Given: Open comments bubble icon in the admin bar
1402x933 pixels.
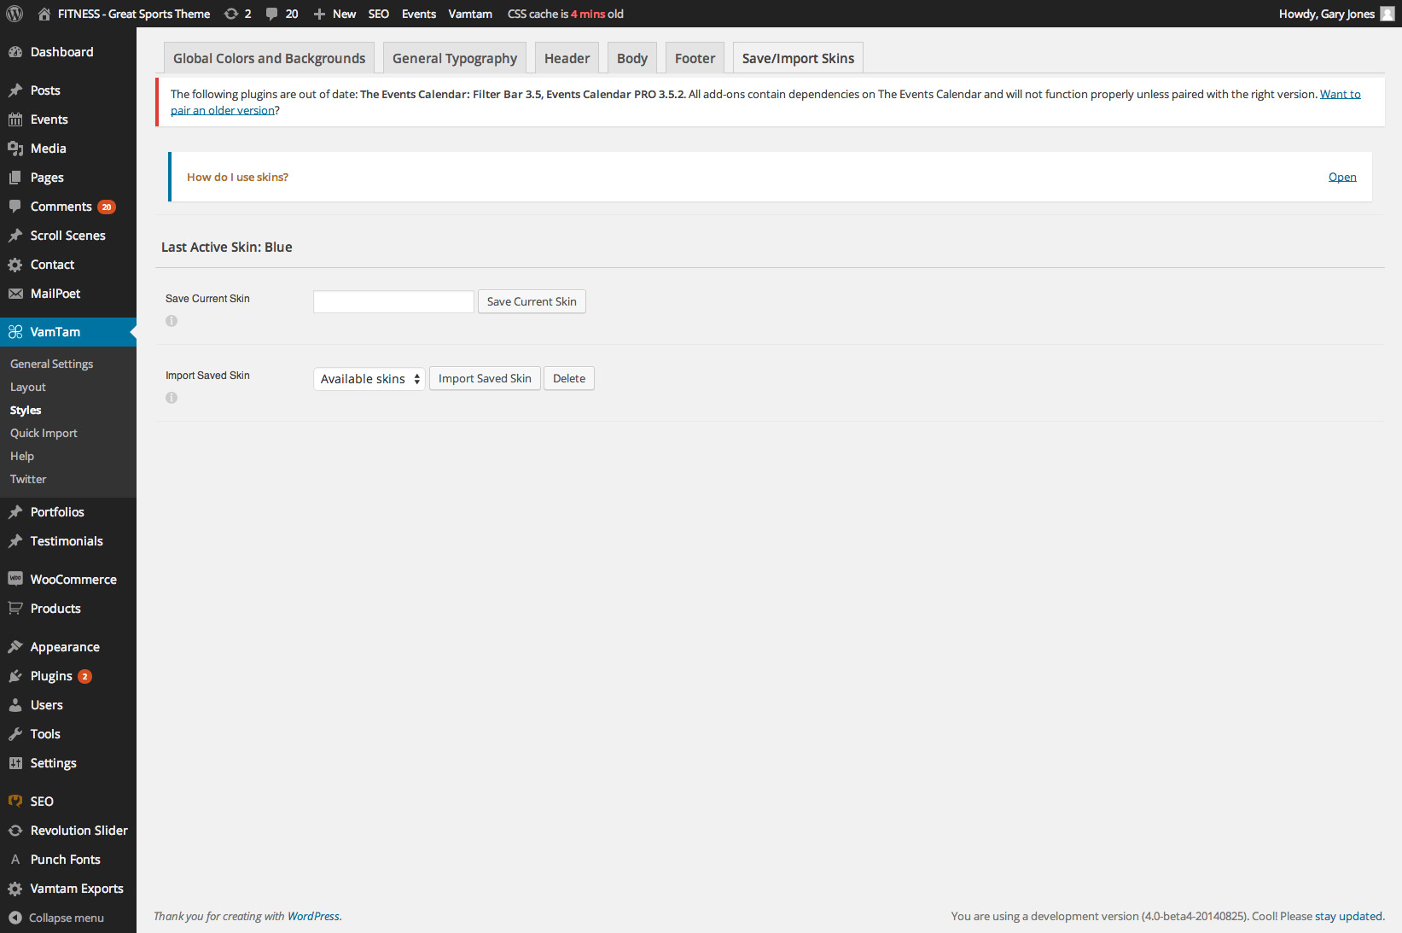Looking at the screenshot, I should (272, 14).
